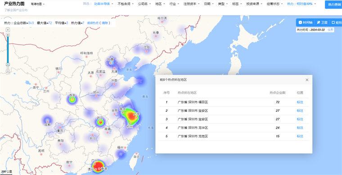This screenshot has height=175, width=342.
Task: Click 标注 for the 龙华区 row
Action: [300, 128]
